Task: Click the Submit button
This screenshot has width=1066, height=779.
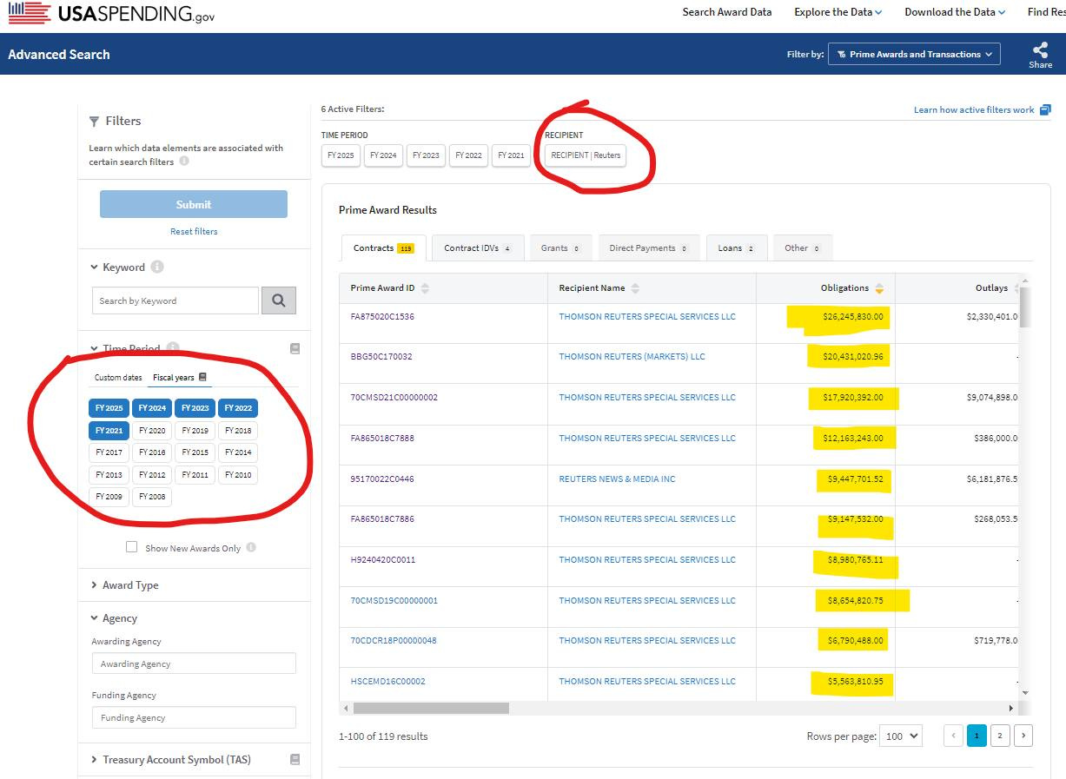Action: click(x=194, y=204)
